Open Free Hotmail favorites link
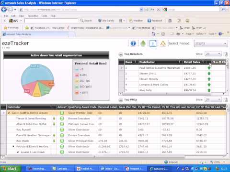Viewport: 230px width, 172px height. pos(141,28)
